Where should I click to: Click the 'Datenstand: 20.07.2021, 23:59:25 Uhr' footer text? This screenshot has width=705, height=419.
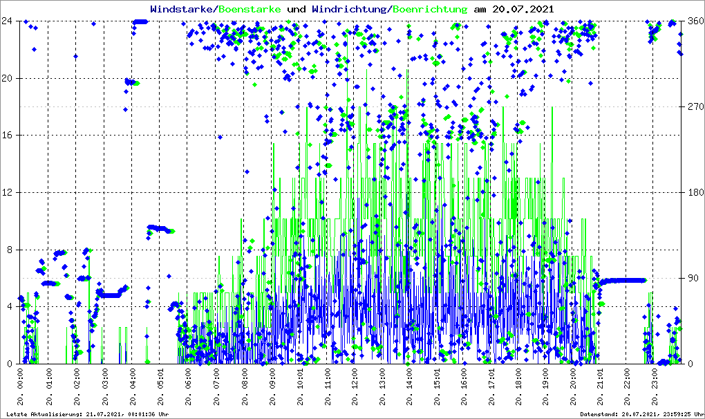click(642, 414)
